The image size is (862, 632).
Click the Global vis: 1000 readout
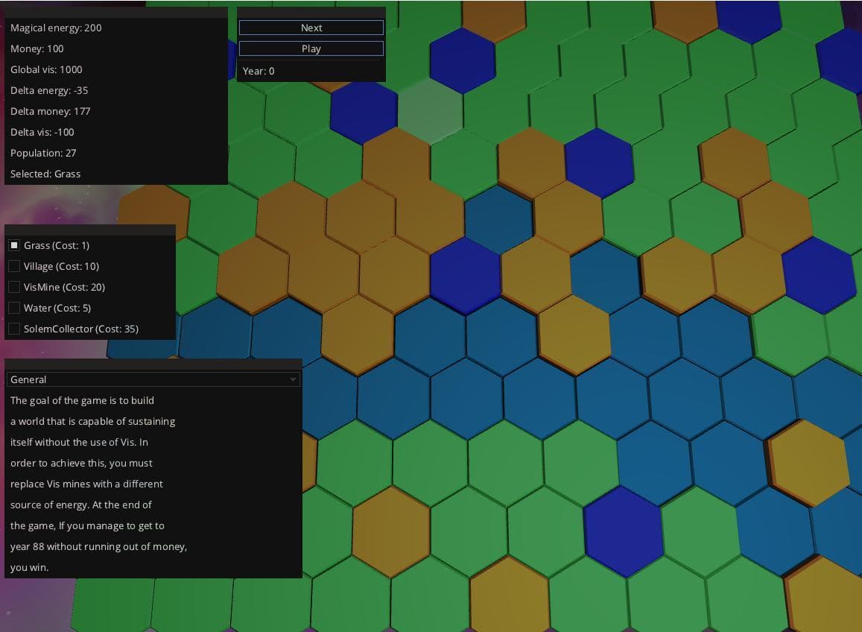(x=46, y=70)
